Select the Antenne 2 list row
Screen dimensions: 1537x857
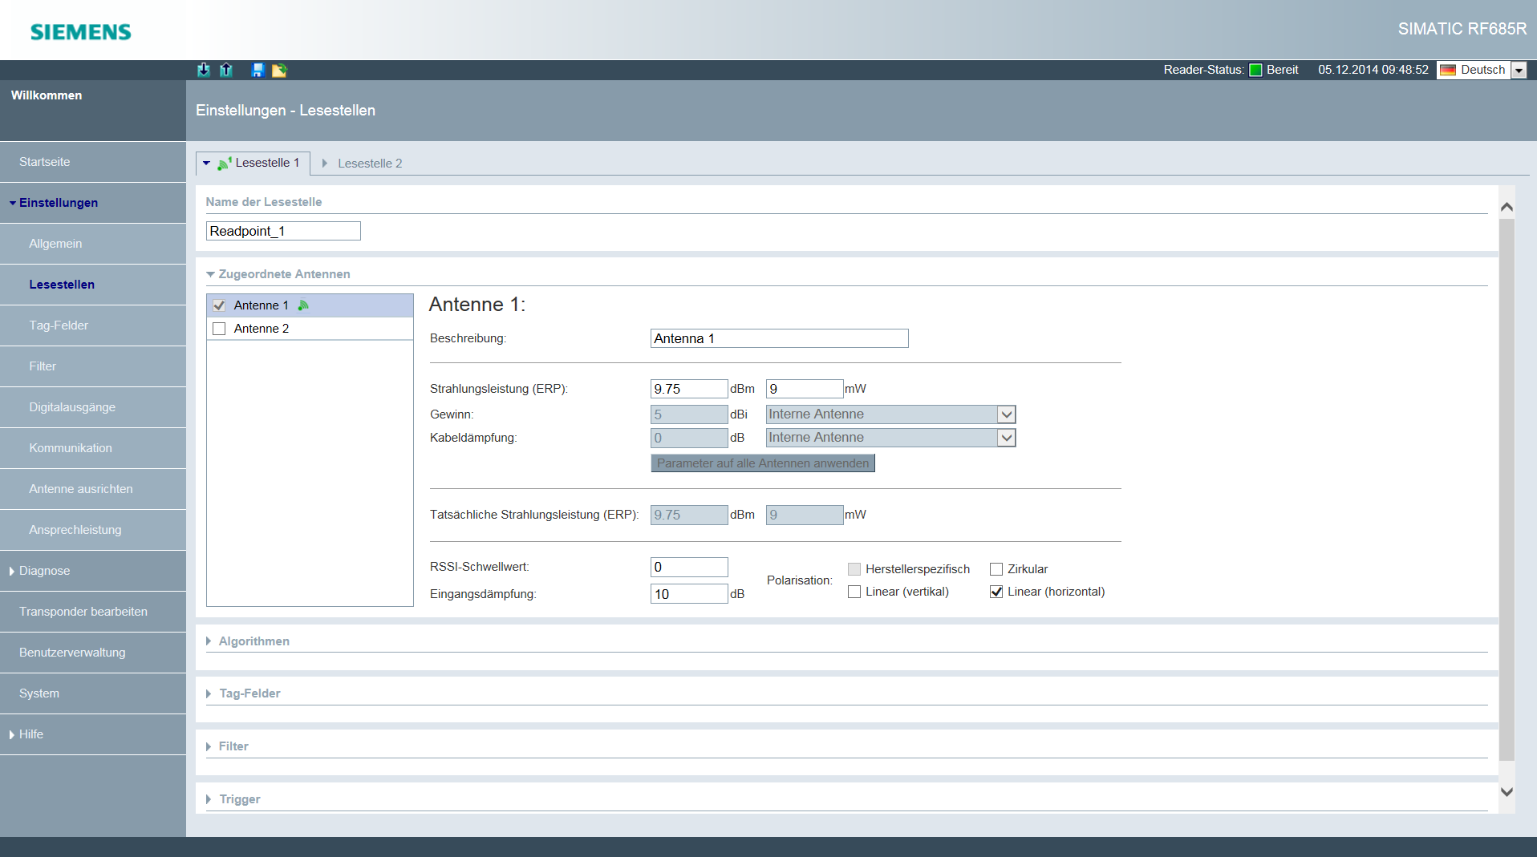(x=310, y=329)
